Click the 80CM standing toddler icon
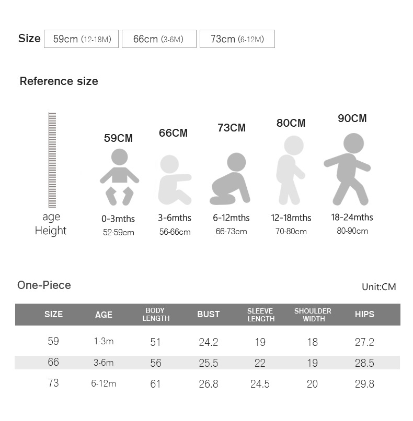 [290, 170]
